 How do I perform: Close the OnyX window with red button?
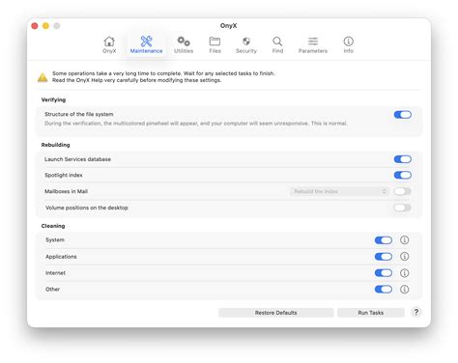click(35, 26)
